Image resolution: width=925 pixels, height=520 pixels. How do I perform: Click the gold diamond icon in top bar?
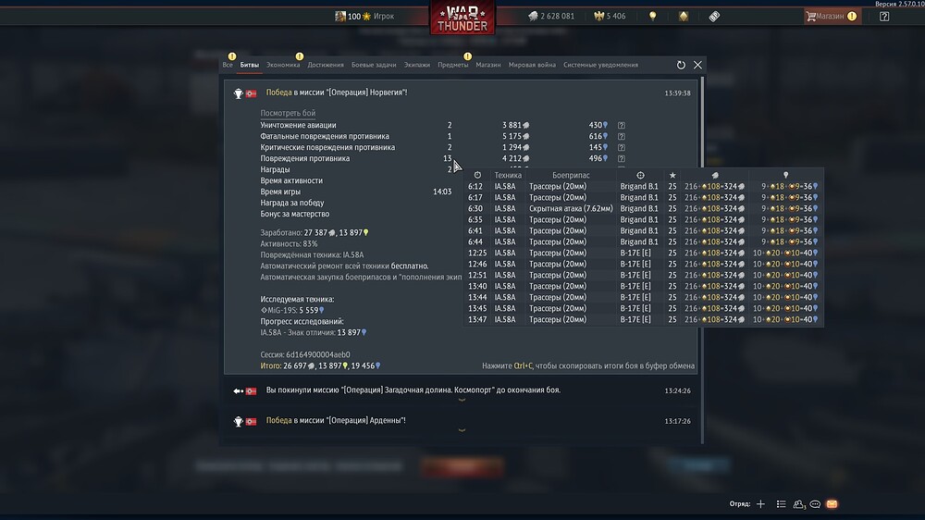(x=684, y=17)
